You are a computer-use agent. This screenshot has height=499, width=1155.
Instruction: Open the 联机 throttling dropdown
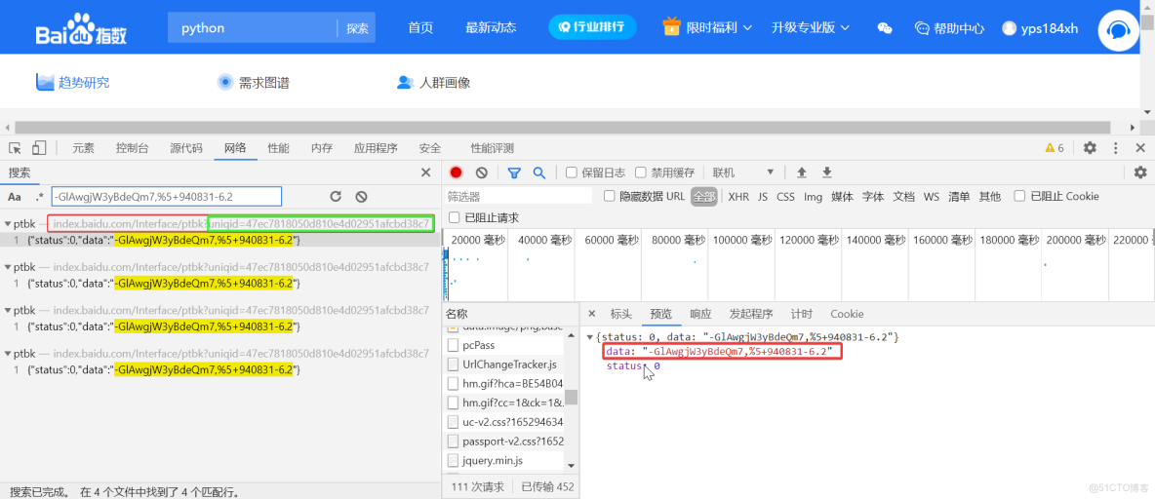(x=742, y=173)
